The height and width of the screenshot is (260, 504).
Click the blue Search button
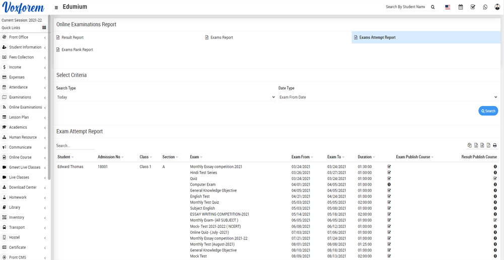tap(488, 111)
